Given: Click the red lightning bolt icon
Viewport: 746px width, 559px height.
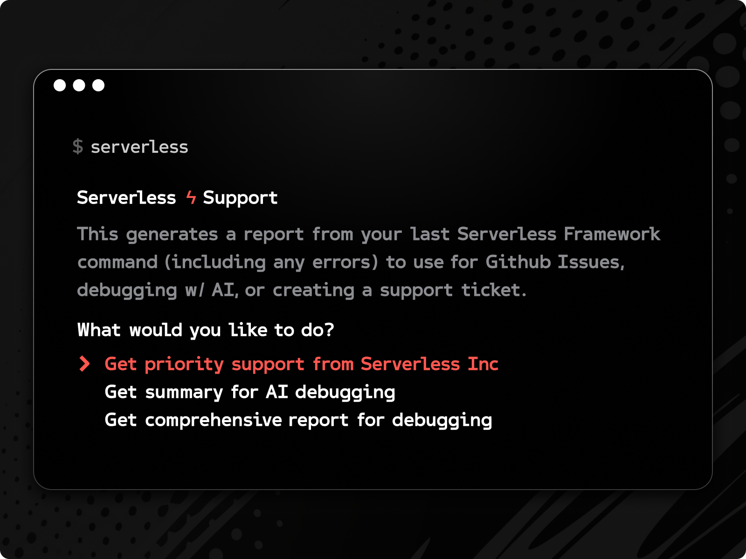Looking at the screenshot, I should pos(191,198).
